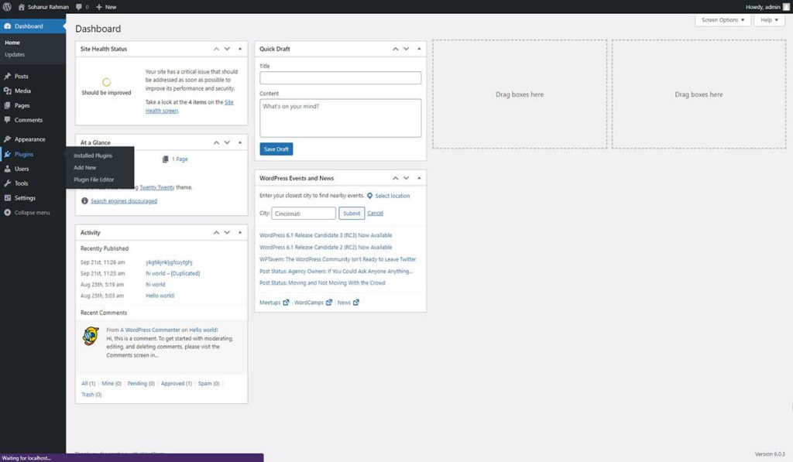
Task: Open WPTavern Twitter community article
Action: 338,259
